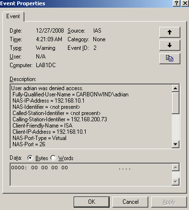Open context help with the question mark button

pyautogui.click(x=177, y=3)
